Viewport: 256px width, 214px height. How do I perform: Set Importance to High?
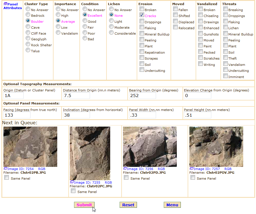click(58, 15)
